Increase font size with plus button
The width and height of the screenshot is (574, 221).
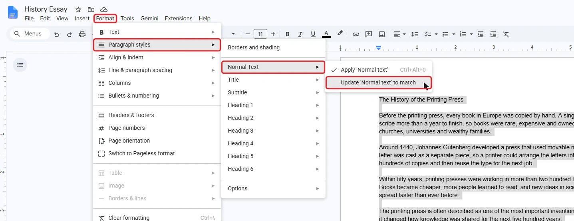(x=273, y=34)
